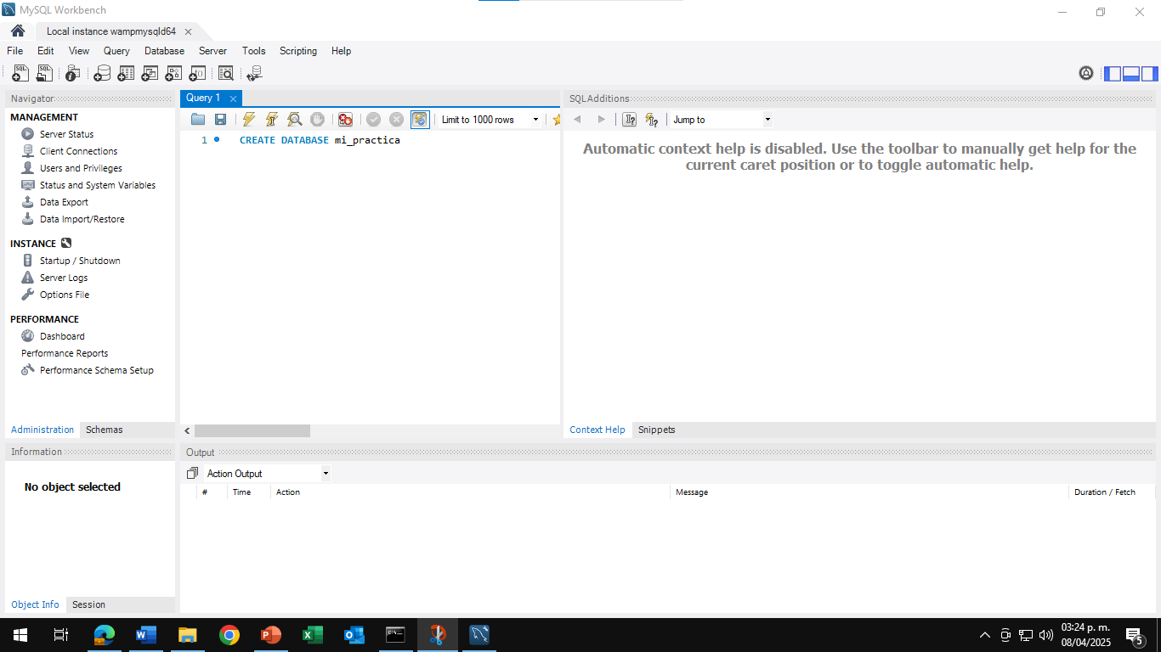Save the script with floppy disk icon
This screenshot has height=652, width=1161.
[x=220, y=120]
